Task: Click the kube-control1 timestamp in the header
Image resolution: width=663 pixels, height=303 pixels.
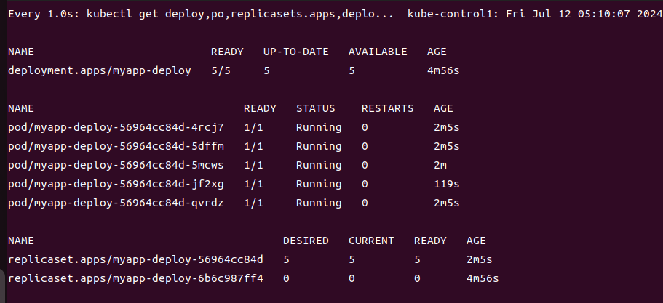Action: point(536,14)
